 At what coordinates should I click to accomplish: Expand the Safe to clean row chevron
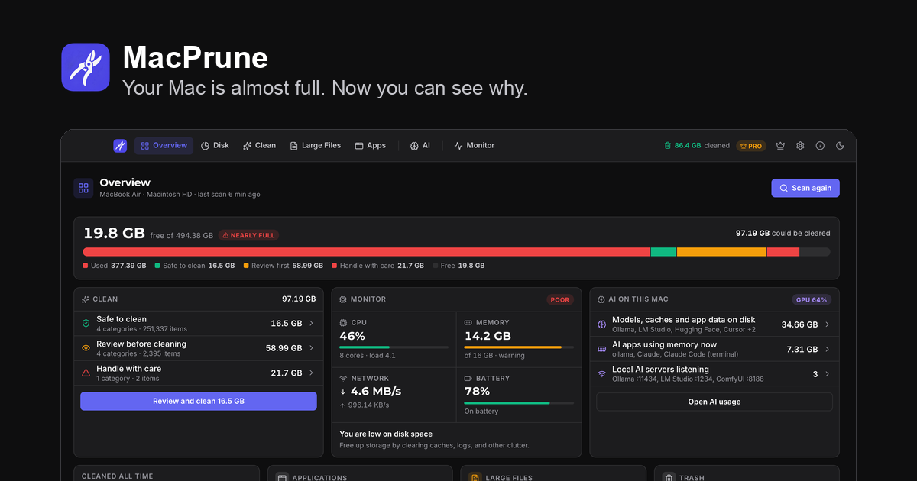click(311, 324)
